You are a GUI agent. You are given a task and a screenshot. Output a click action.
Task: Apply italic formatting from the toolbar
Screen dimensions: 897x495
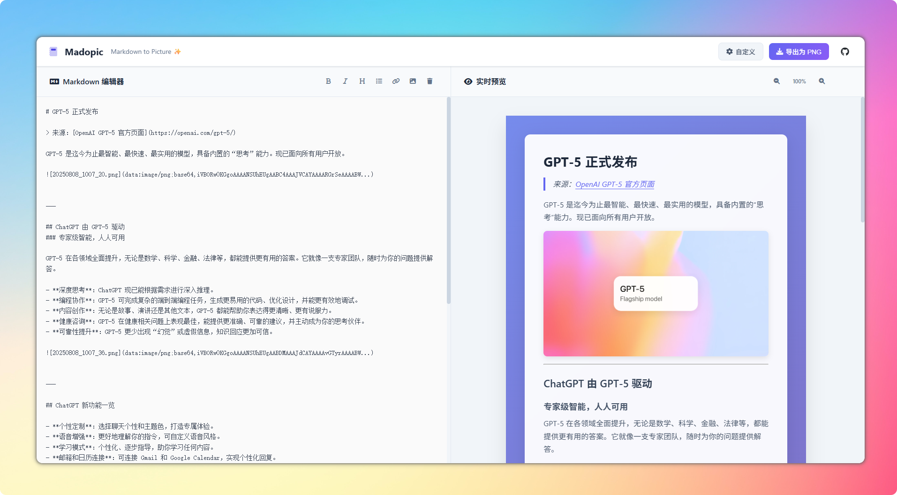tap(345, 81)
